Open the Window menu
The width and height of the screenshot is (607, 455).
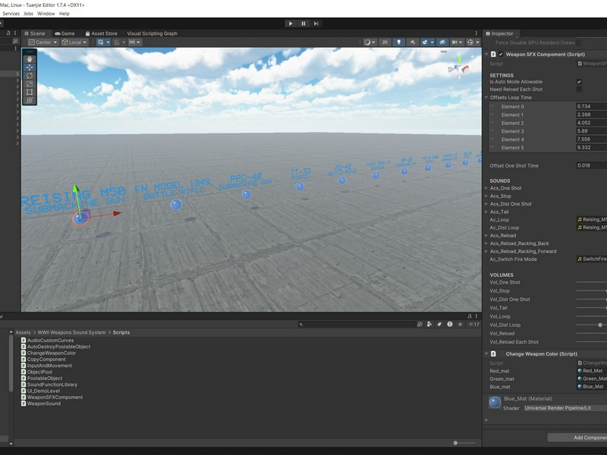46,14
